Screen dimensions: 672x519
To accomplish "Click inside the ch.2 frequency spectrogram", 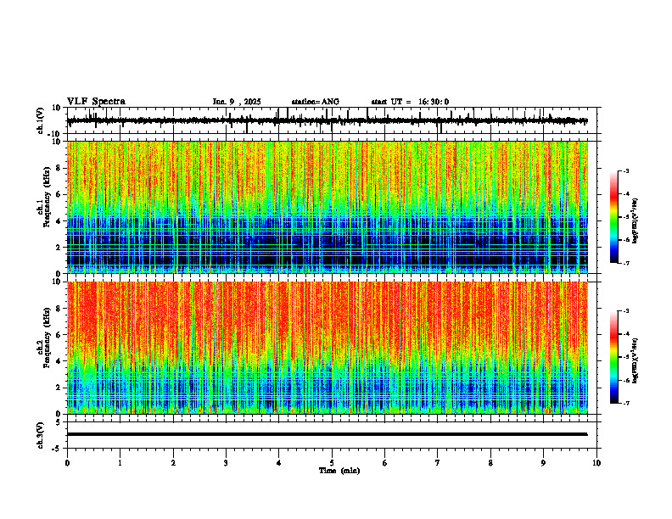I will pos(327,348).
